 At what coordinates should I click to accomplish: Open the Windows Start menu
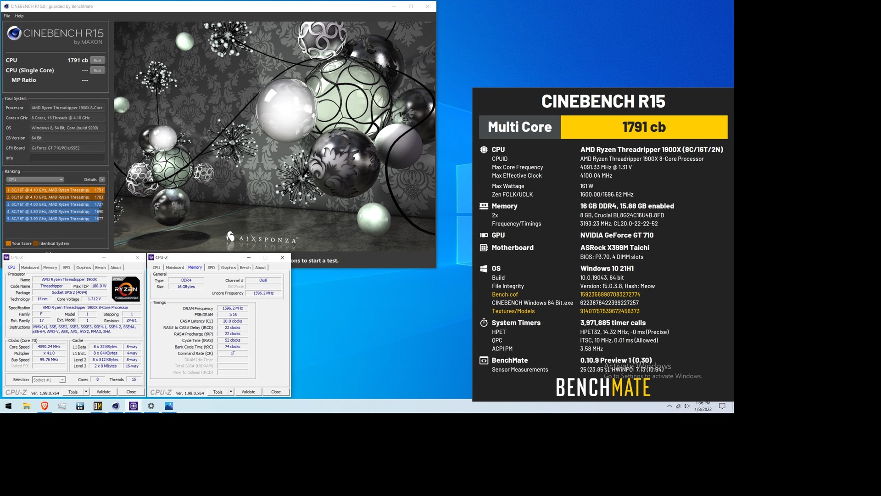[8, 406]
